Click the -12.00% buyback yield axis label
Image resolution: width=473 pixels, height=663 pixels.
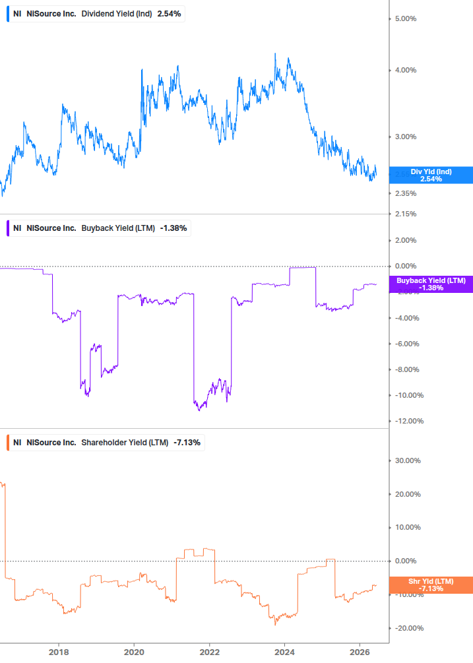[x=409, y=421]
